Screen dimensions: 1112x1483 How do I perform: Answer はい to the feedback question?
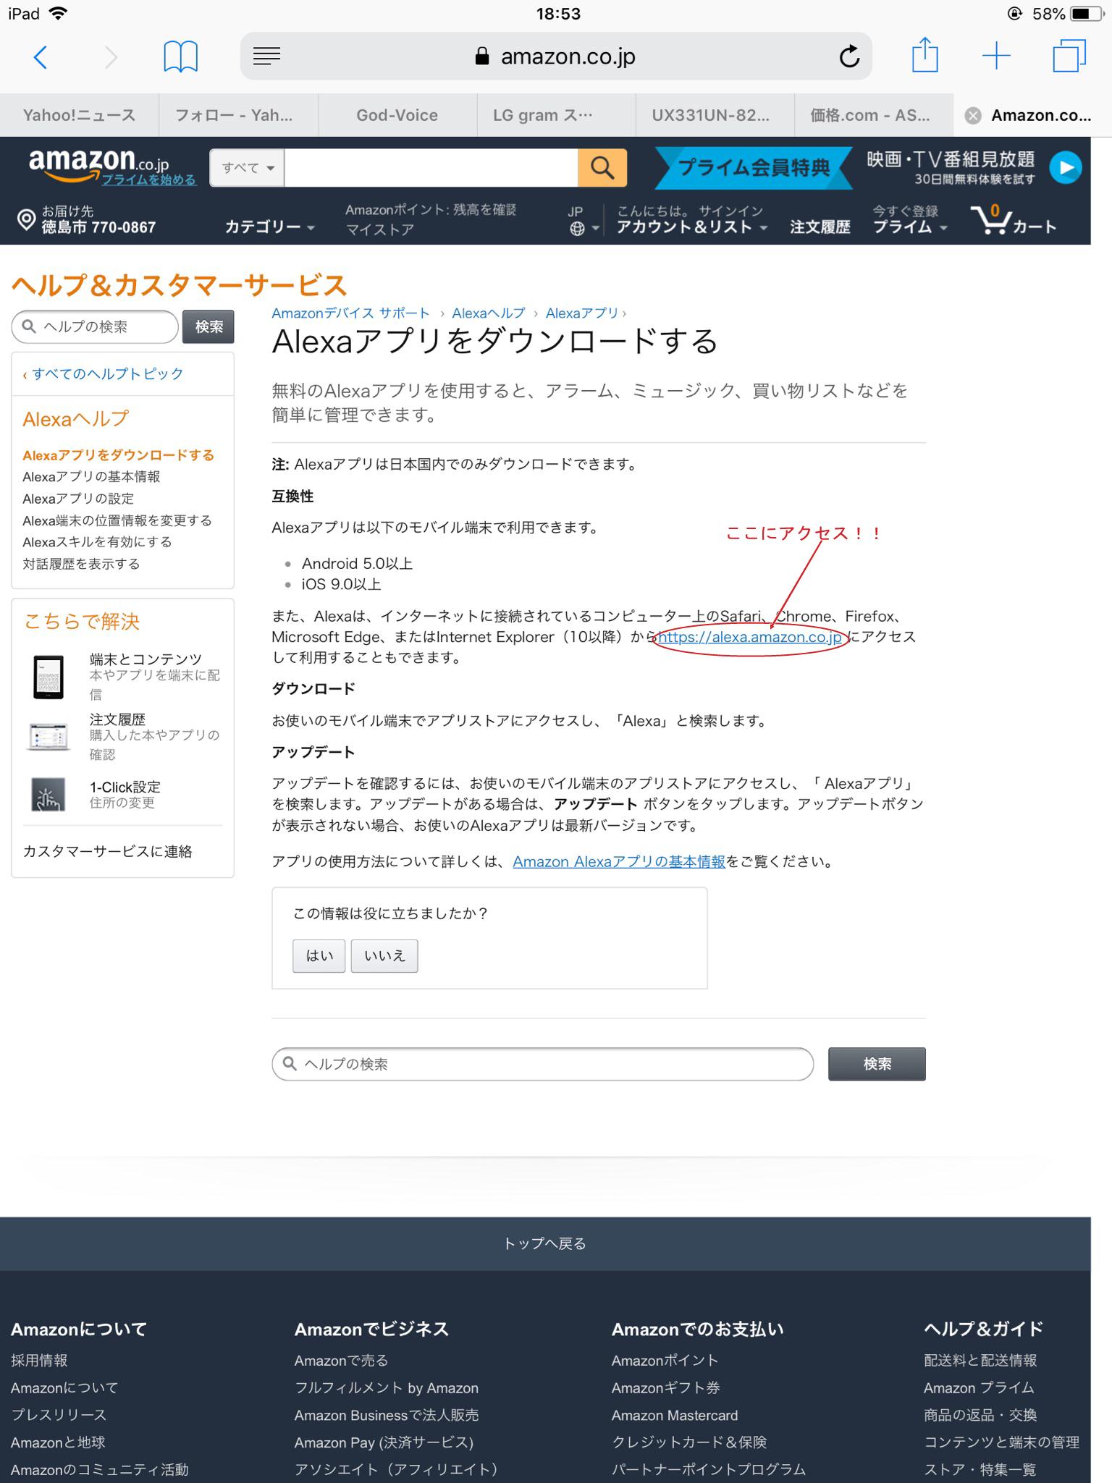pyautogui.click(x=319, y=955)
